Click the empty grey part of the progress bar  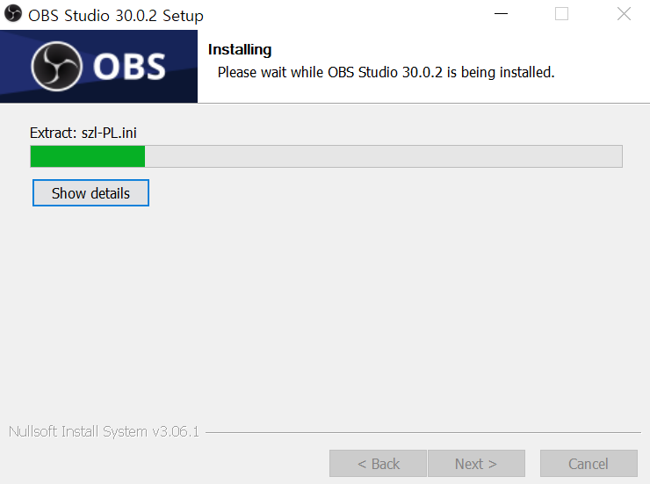(x=384, y=156)
